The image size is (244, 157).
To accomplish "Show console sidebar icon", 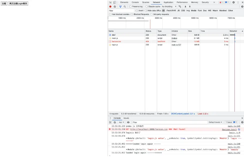I will pos(110,122).
